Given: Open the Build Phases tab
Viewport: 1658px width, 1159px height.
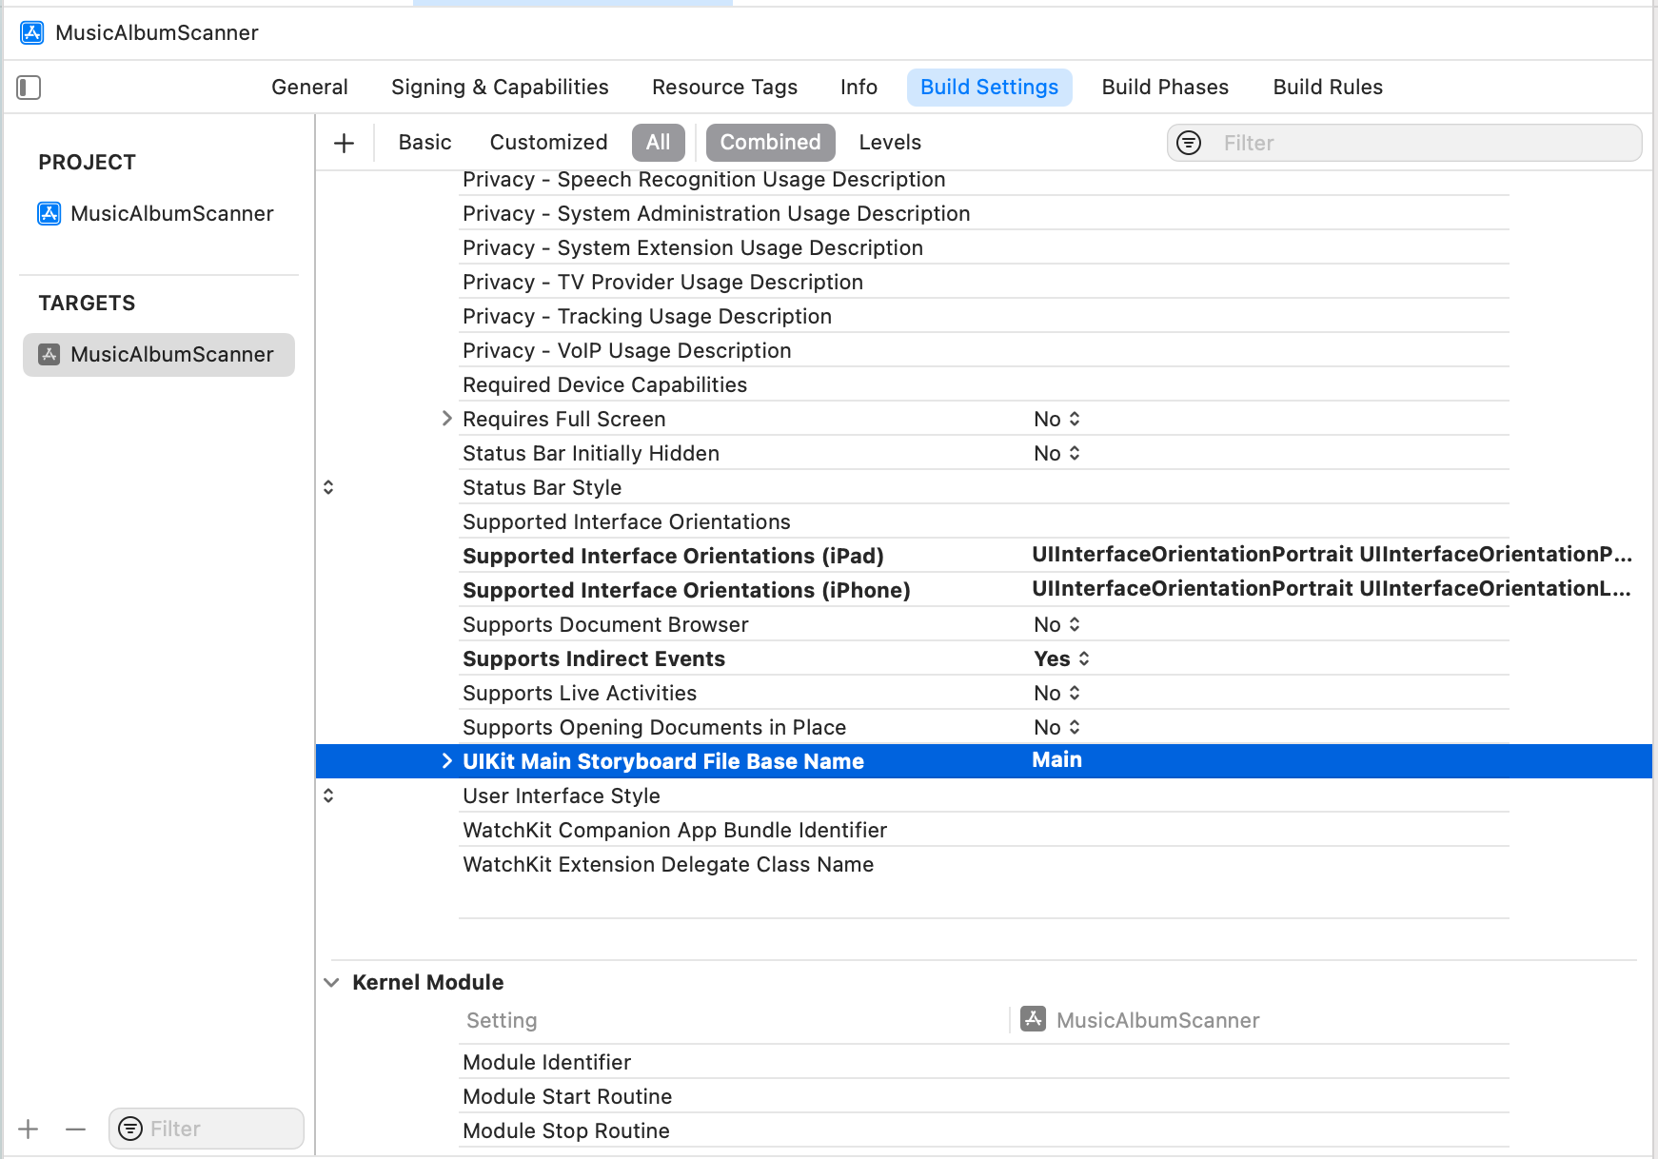Looking at the screenshot, I should coord(1165,88).
